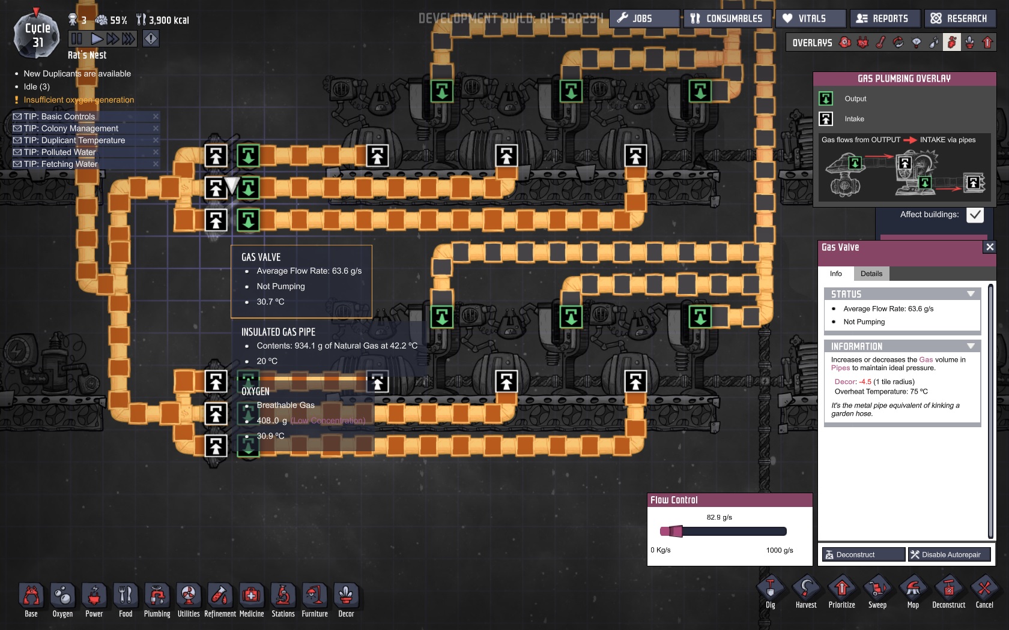Open the Furniture build category
Viewport: 1009px width, 630px height.
(x=315, y=600)
